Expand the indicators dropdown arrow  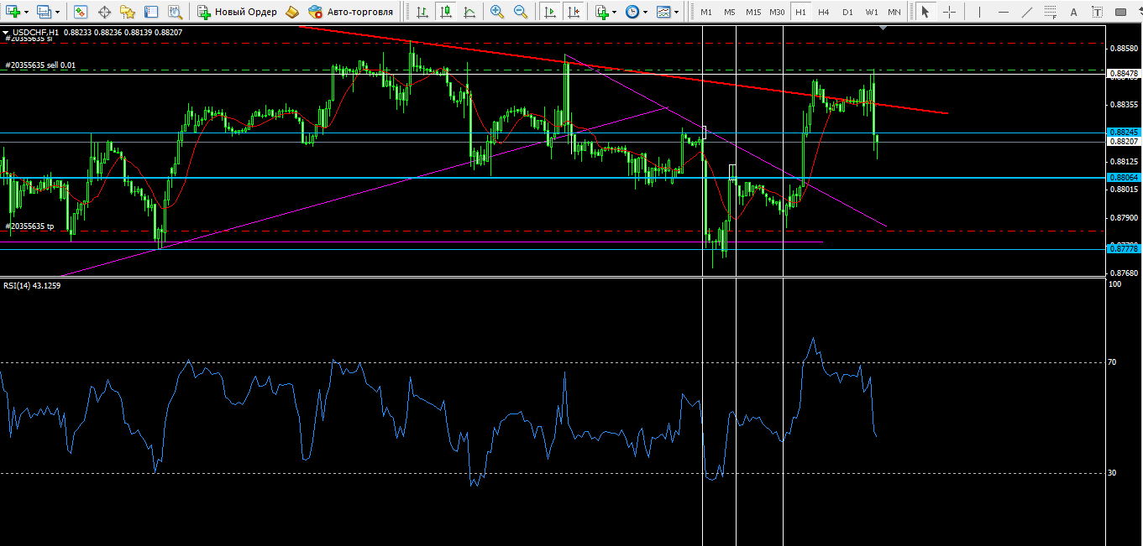tap(615, 13)
